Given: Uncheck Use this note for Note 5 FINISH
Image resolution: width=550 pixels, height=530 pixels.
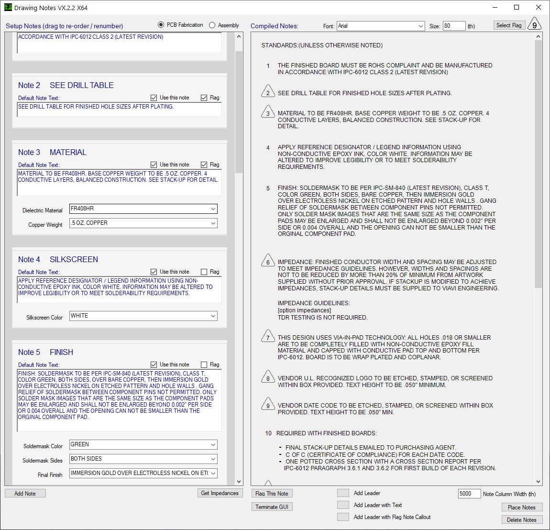Looking at the screenshot, I should point(154,364).
